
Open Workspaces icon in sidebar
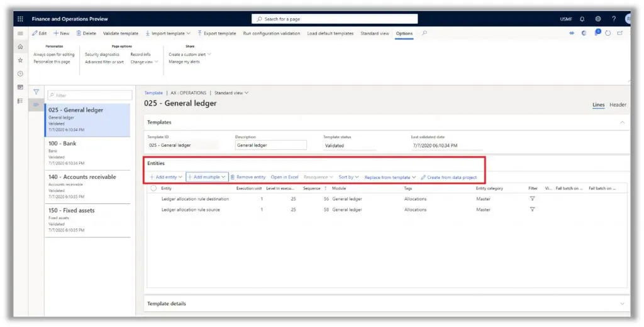click(20, 87)
